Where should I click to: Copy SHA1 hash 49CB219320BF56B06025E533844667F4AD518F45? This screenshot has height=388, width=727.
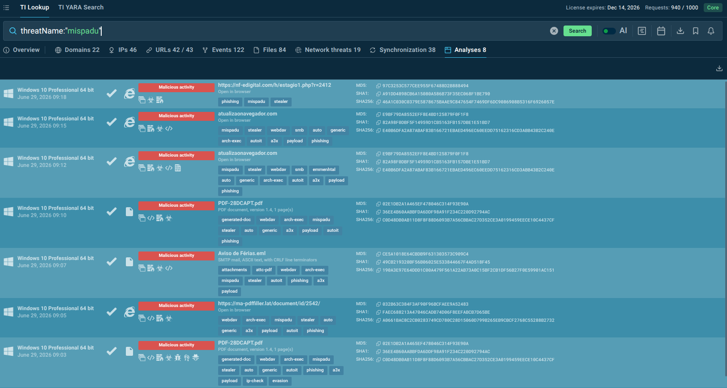tap(379, 262)
